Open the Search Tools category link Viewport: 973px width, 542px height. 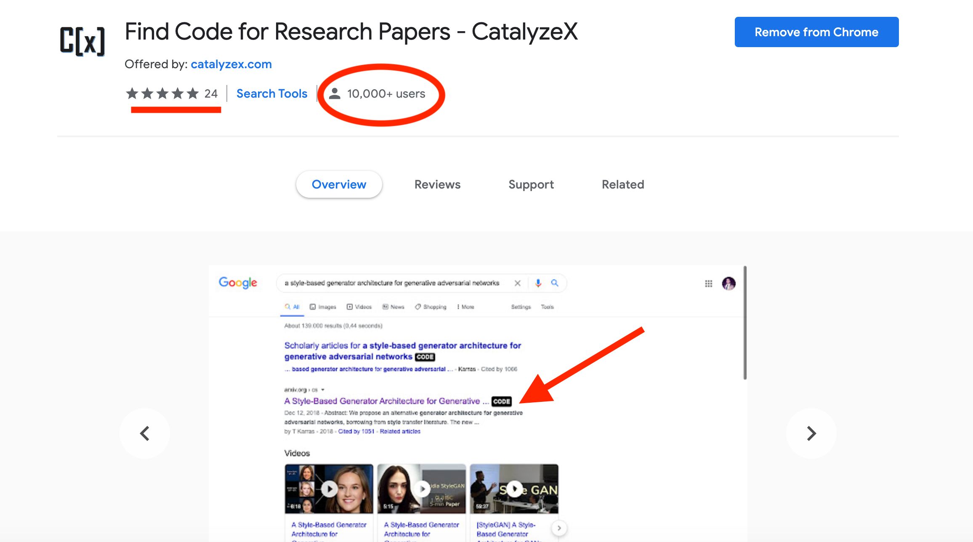[272, 93]
